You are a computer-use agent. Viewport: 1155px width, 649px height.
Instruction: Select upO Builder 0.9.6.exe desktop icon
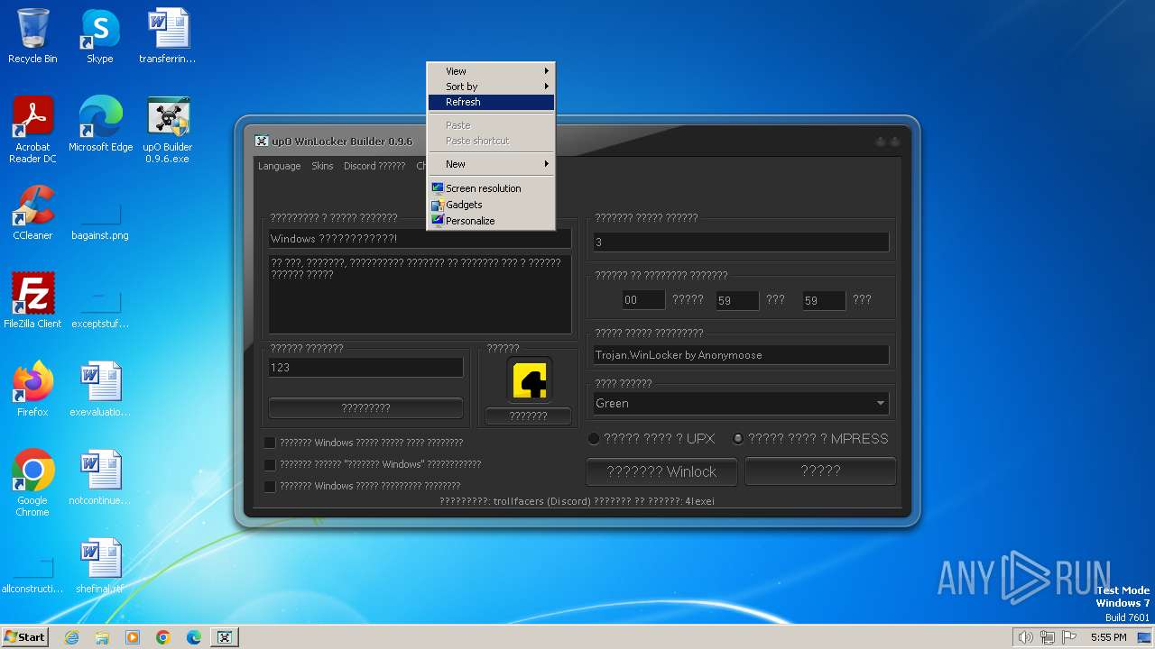[168, 130]
